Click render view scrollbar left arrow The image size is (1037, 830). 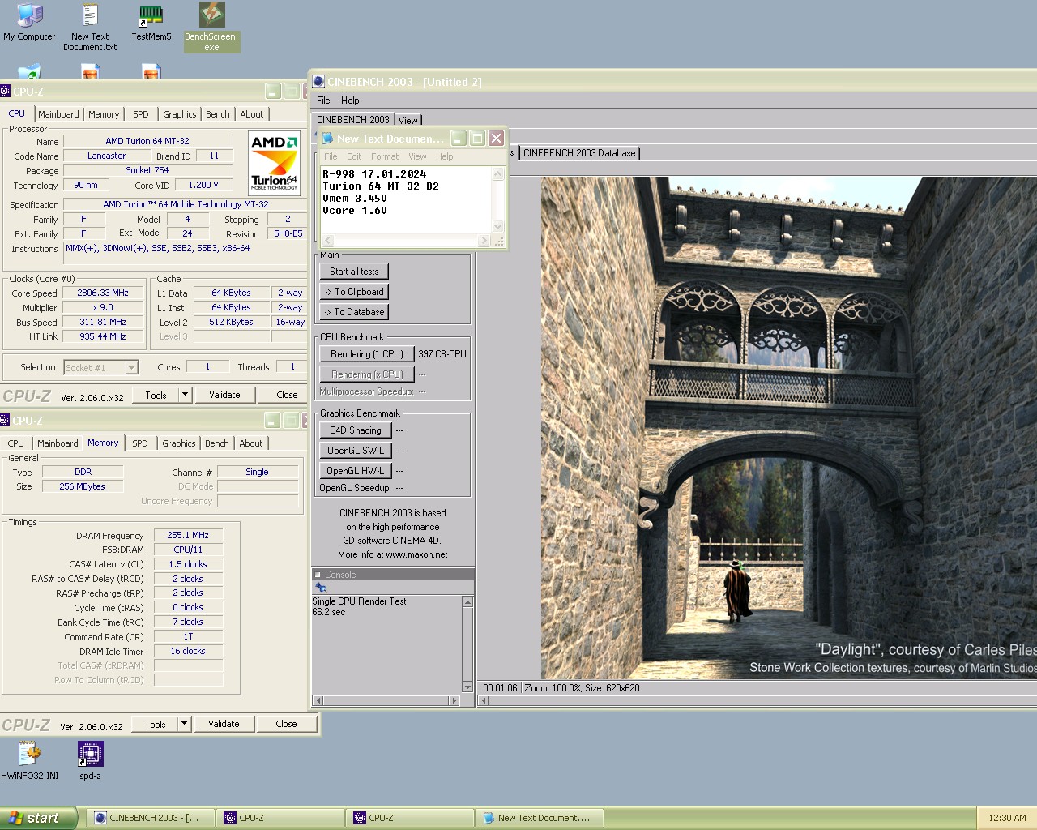(x=484, y=700)
